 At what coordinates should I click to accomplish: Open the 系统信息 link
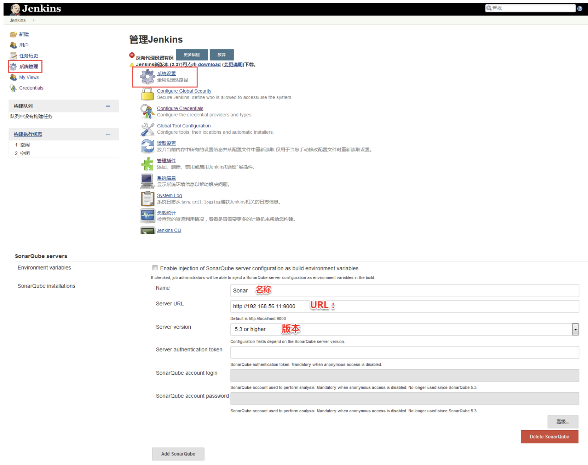pos(166,178)
